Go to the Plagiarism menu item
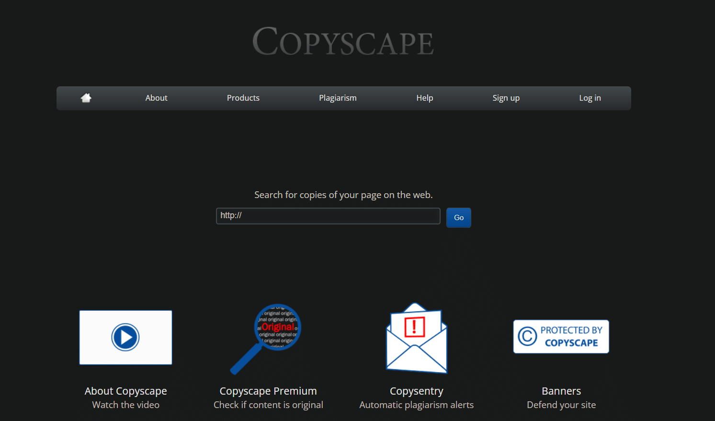 click(x=338, y=98)
